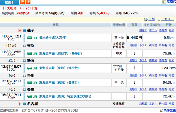Open the 根岸線快速(大宮行) line link
Screen dimensions: 176x113
(x=52, y=38)
